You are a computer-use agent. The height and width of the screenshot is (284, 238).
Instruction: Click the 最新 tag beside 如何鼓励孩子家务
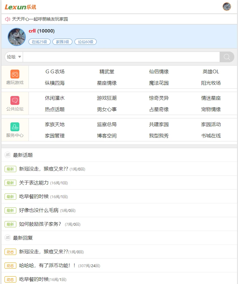[x=10, y=224]
